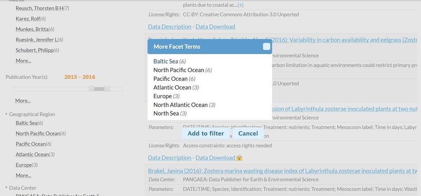
Task: Show more Publication Year options
Action: [23, 100]
